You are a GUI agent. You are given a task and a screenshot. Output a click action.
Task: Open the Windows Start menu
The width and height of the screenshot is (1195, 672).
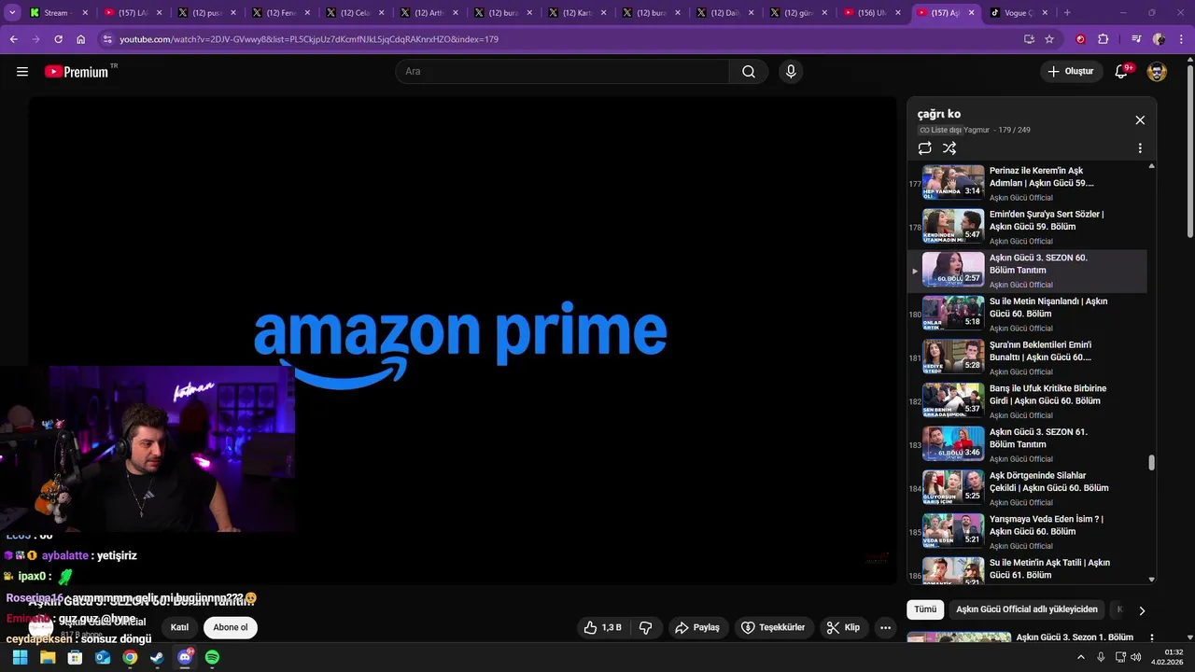coord(20,657)
